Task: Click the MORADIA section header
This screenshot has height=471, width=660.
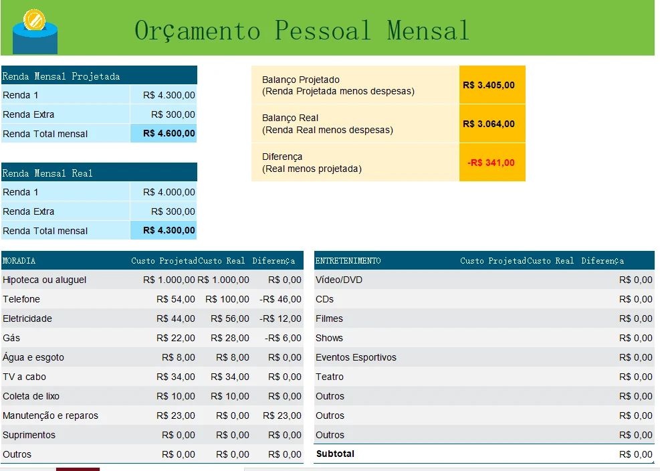Action: point(19,261)
